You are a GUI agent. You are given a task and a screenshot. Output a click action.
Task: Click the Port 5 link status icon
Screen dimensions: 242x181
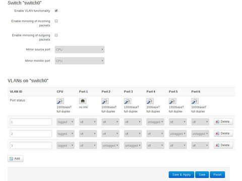click(172, 101)
